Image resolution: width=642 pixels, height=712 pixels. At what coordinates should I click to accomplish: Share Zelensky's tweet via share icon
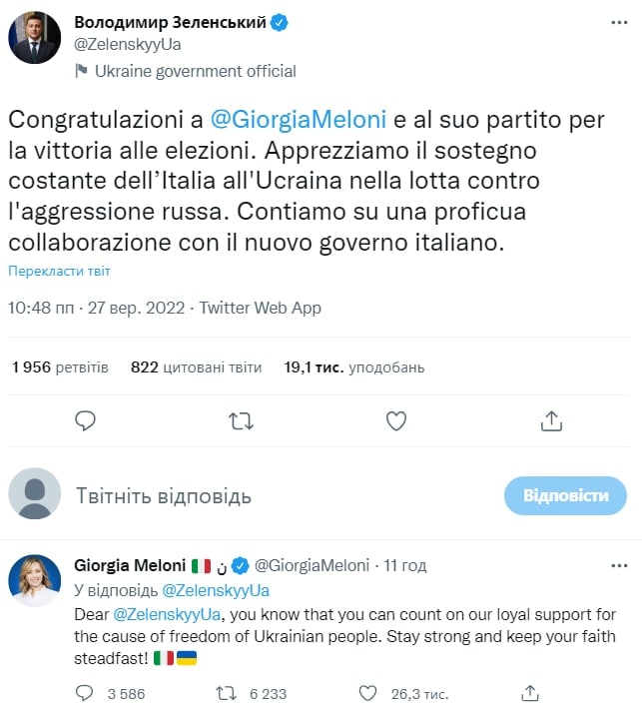551,420
